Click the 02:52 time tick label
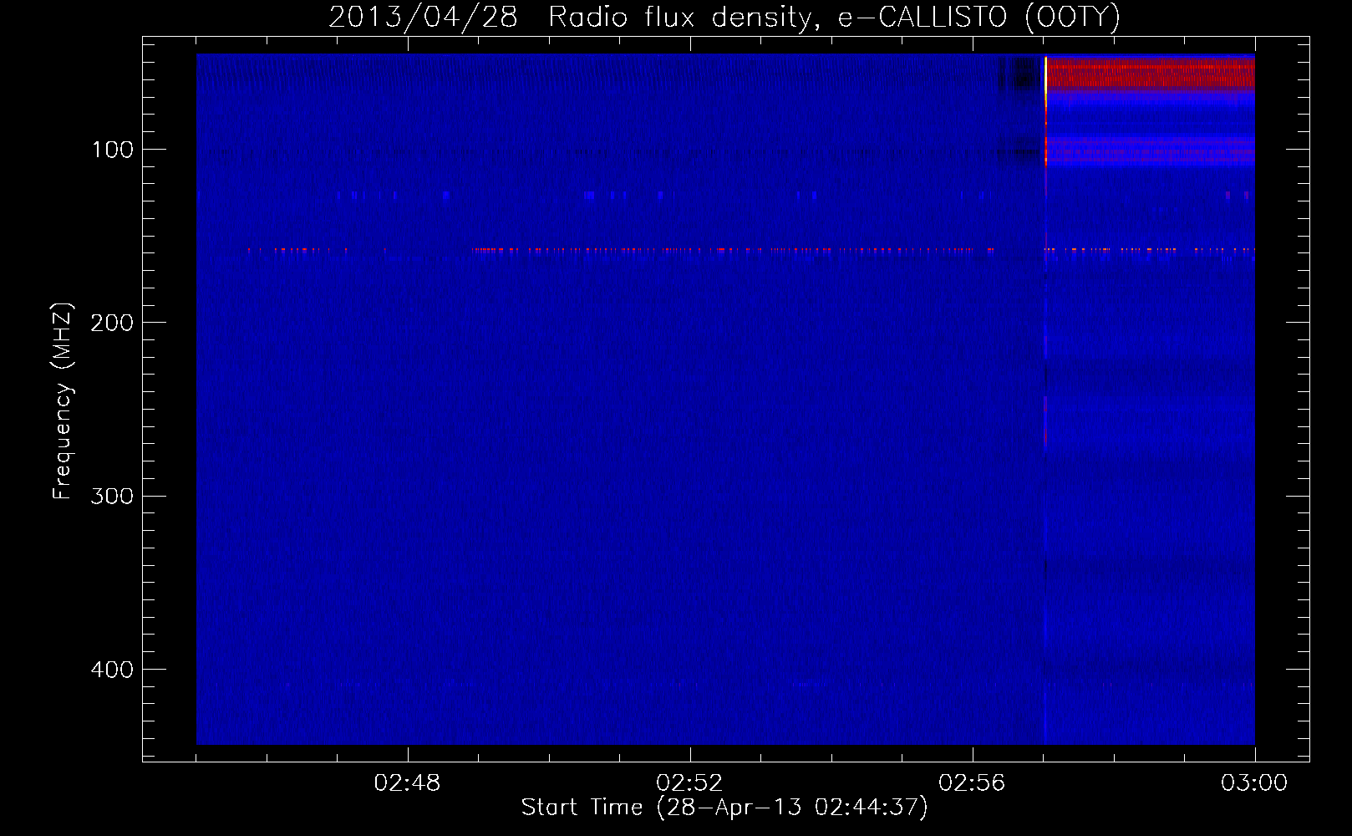1352x836 pixels. [x=689, y=783]
